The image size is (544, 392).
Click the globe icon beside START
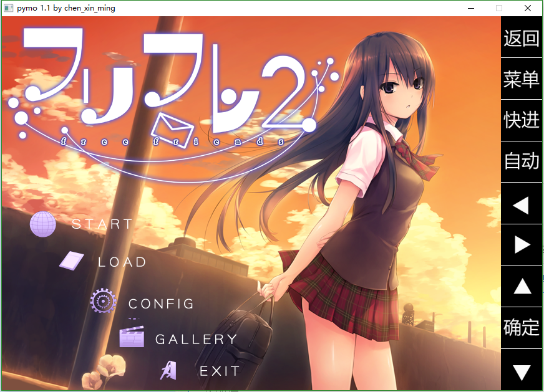[x=43, y=224]
